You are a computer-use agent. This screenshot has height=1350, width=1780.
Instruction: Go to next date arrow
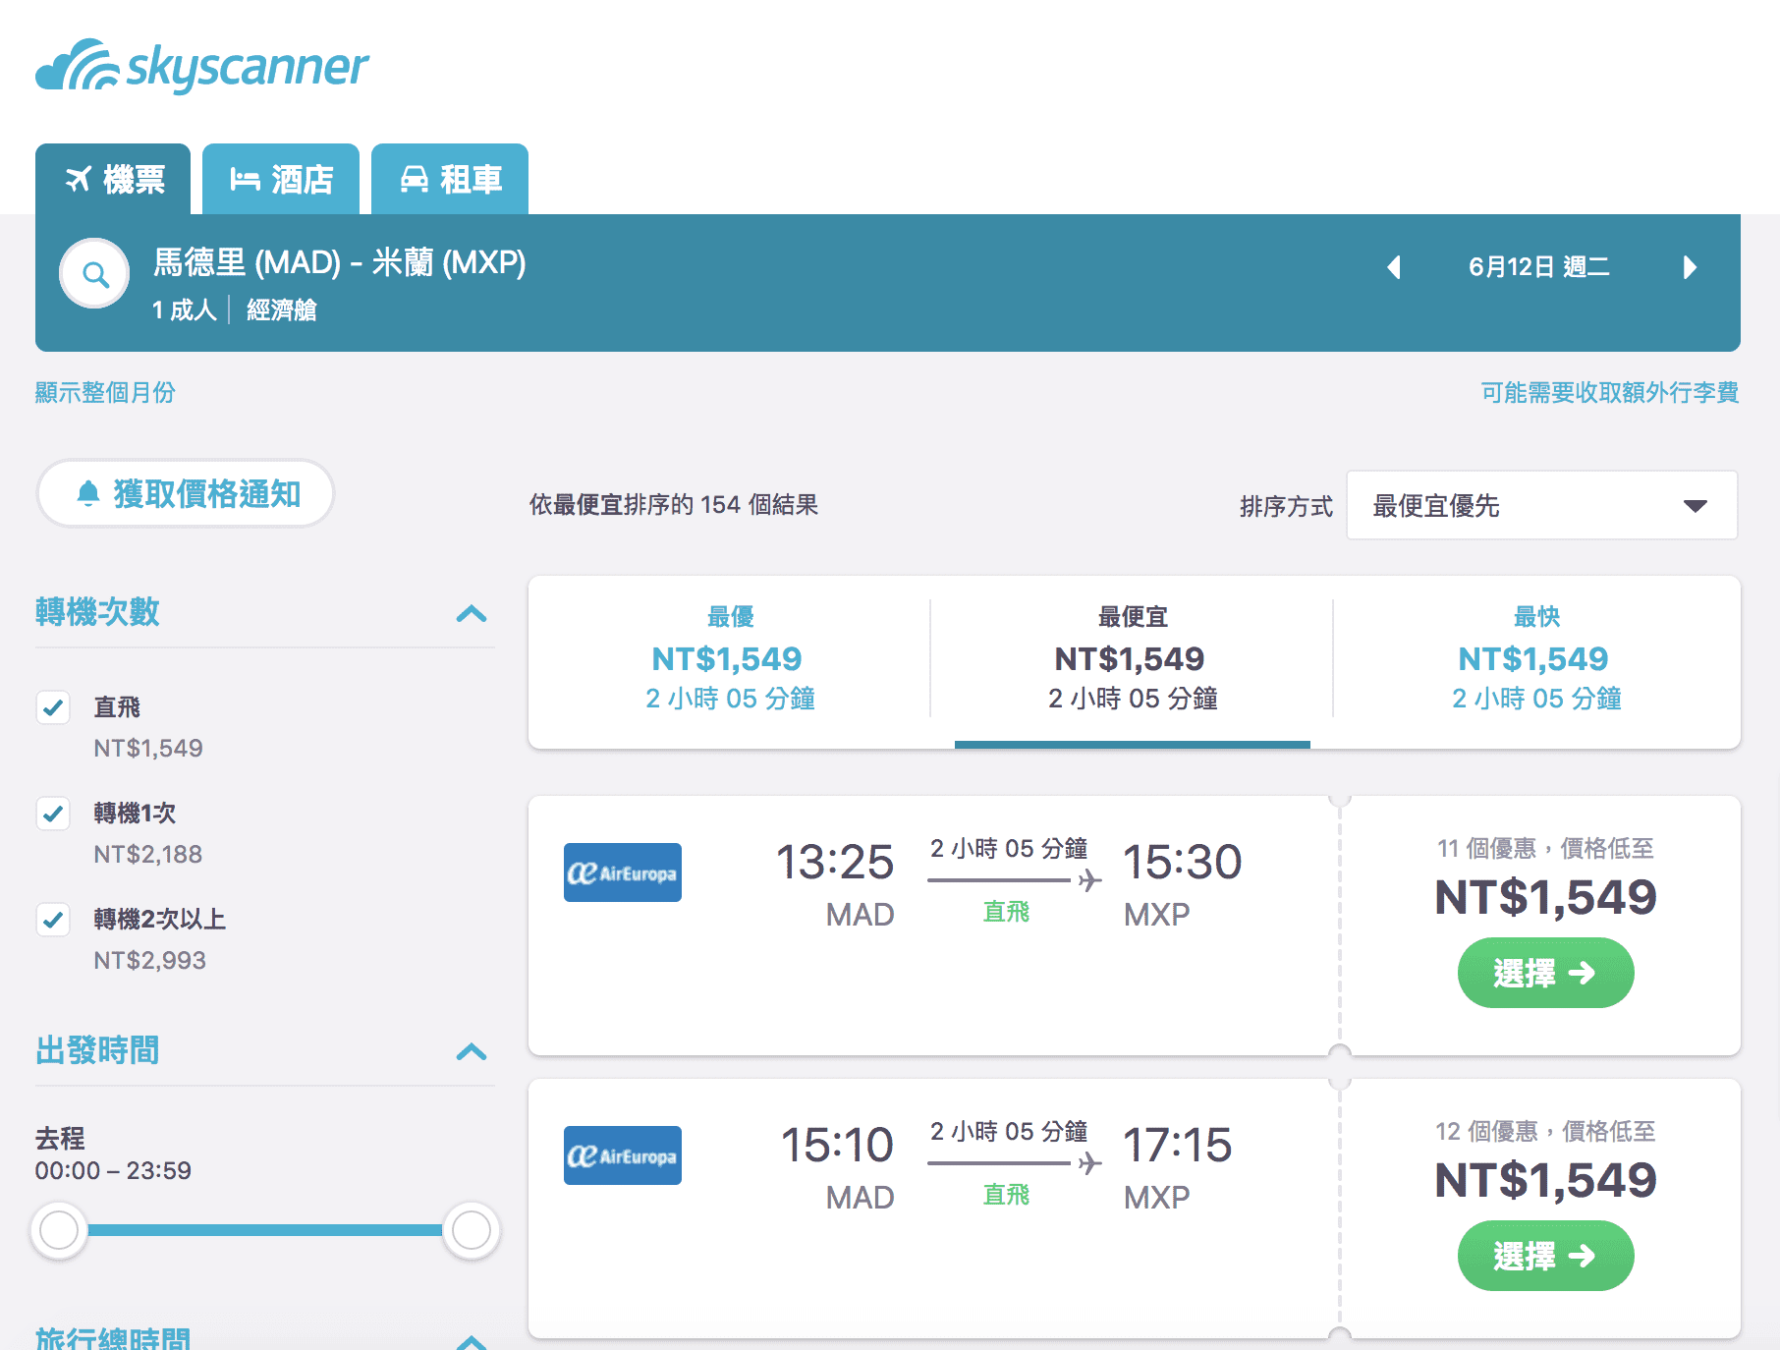tap(1690, 267)
